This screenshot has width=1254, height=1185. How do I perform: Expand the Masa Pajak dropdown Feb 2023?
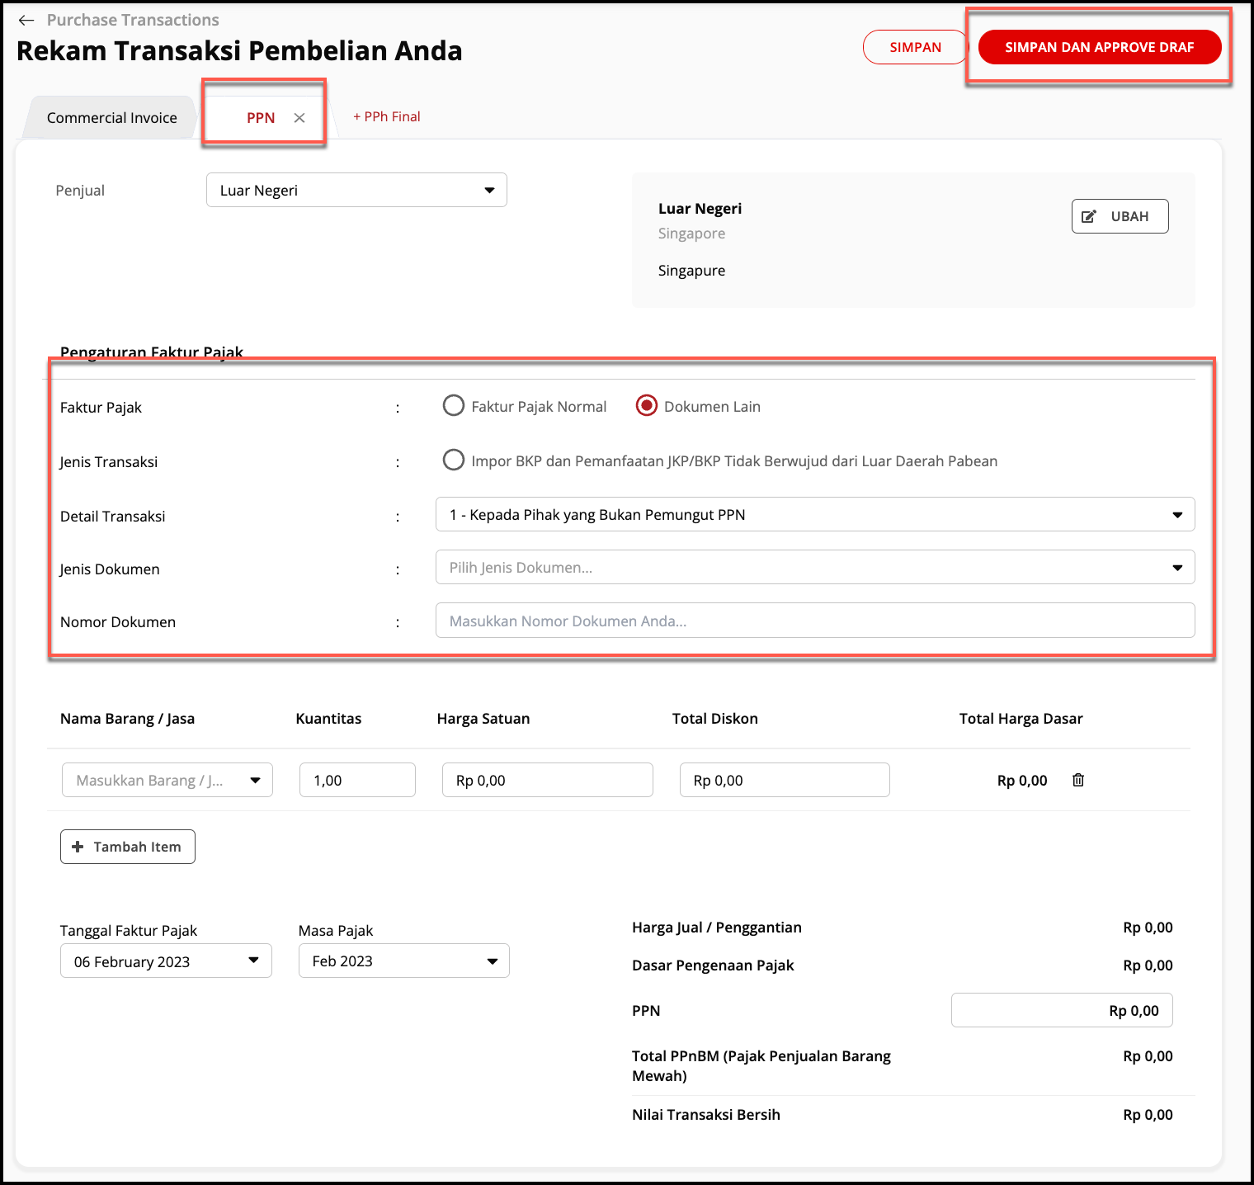pyautogui.click(x=404, y=961)
